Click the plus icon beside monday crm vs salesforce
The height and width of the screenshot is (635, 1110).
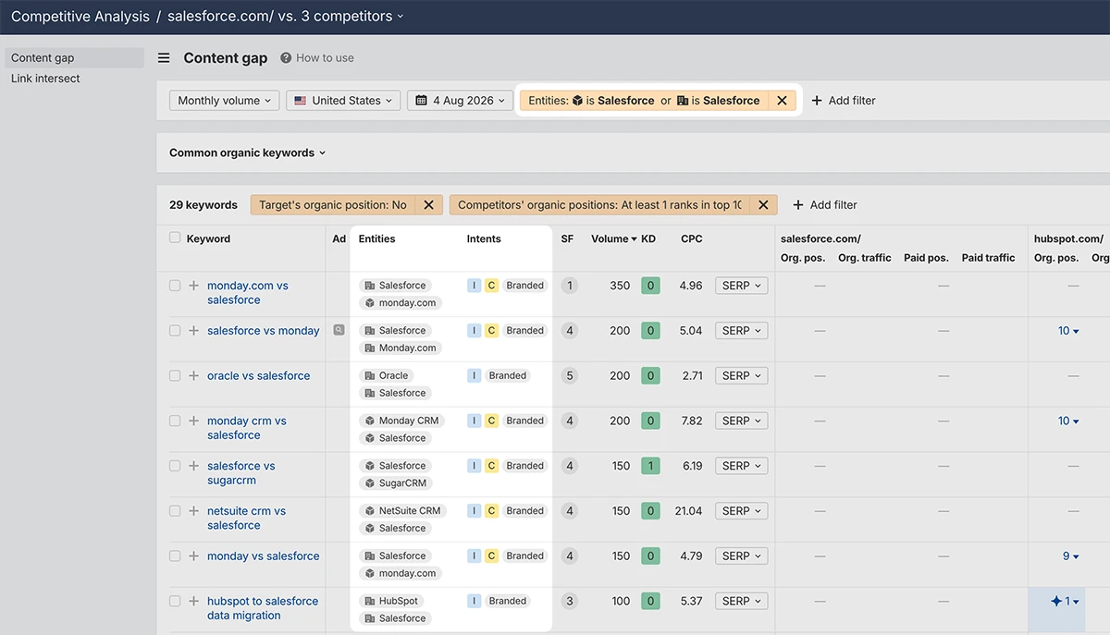coord(193,421)
